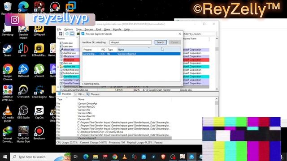Open the Overwatch desktop shortcut
The height and width of the screenshot is (161, 287).
[x=23, y=91]
